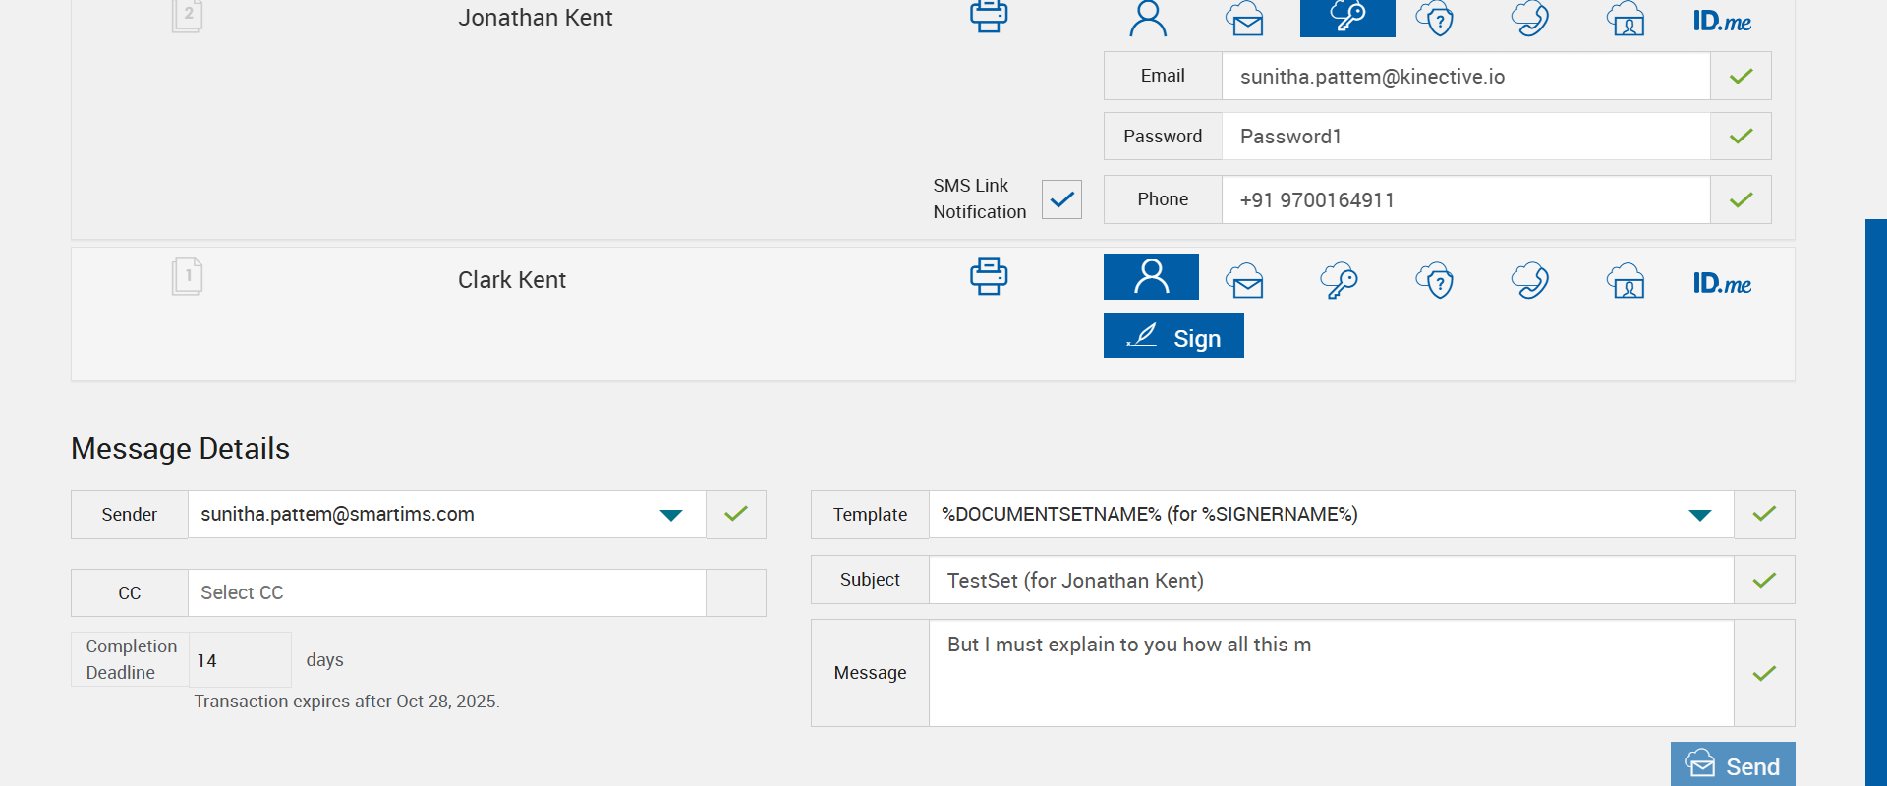Edit the Completion Deadline days field

coord(239,660)
